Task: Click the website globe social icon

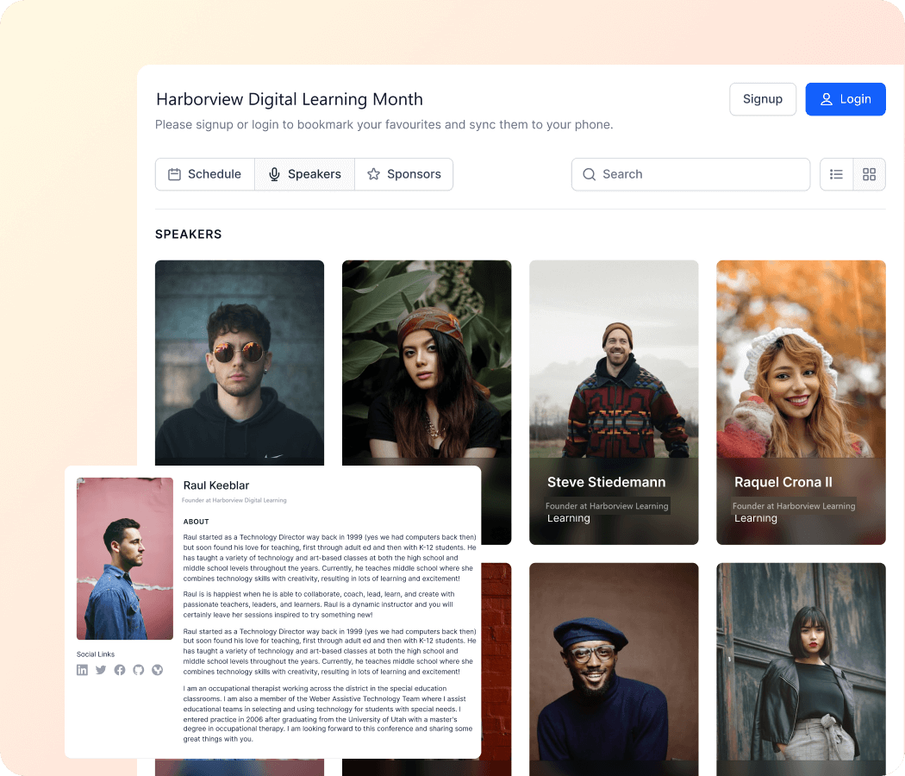Action: 157,670
